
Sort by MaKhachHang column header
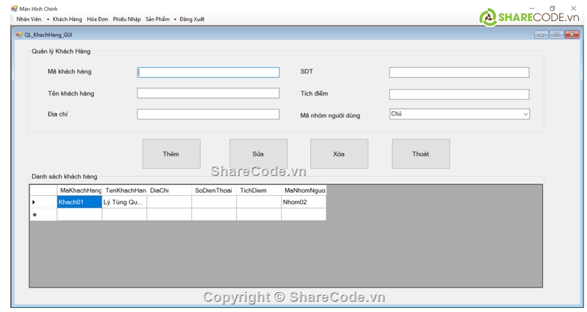[80, 190]
